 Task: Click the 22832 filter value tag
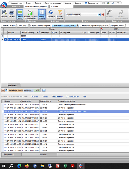37,90
